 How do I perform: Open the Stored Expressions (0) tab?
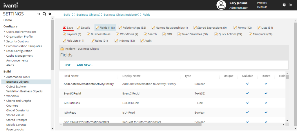pos(210,27)
